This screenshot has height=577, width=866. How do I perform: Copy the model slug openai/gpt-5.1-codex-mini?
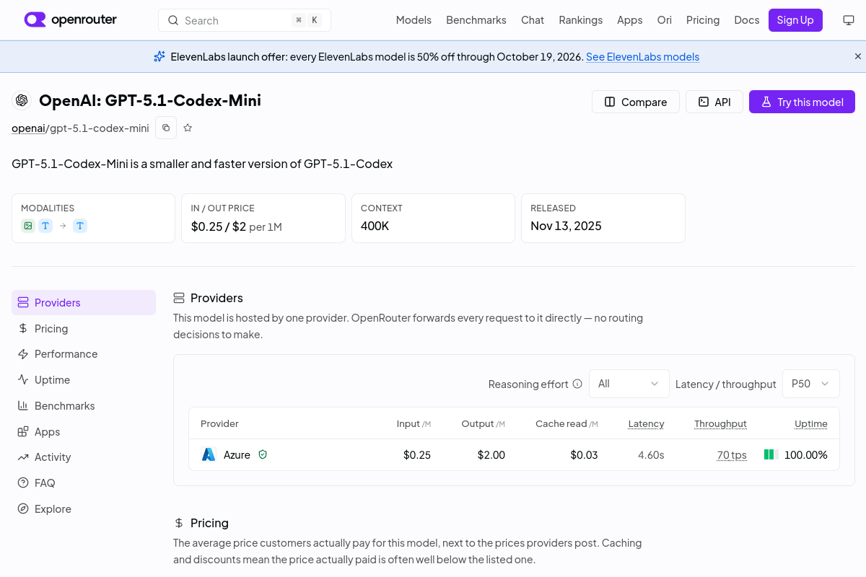(166, 128)
